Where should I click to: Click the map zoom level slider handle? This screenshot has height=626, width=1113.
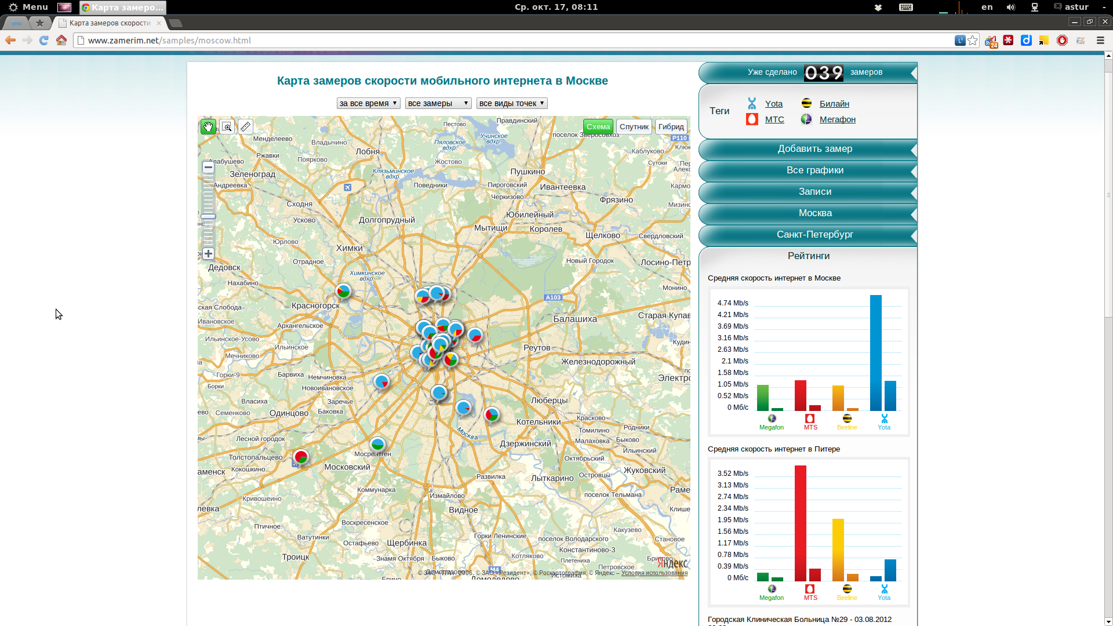pyautogui.click(x=208, y=217)
